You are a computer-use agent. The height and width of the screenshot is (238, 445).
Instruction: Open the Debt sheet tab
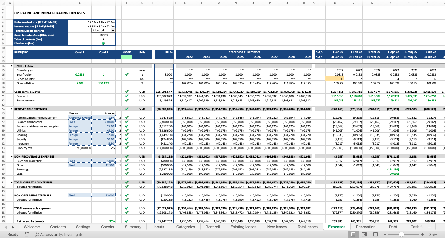click(x=393, y=227)
